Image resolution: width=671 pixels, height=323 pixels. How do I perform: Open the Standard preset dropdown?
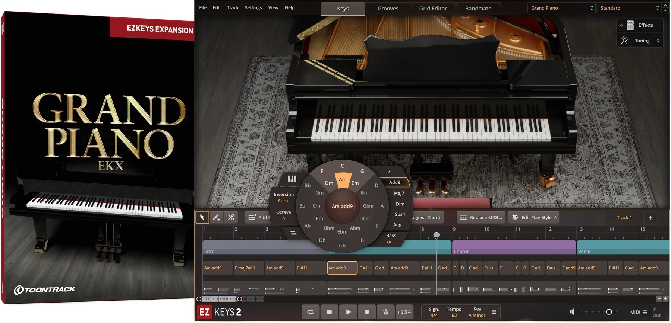(x=629, y=8)
